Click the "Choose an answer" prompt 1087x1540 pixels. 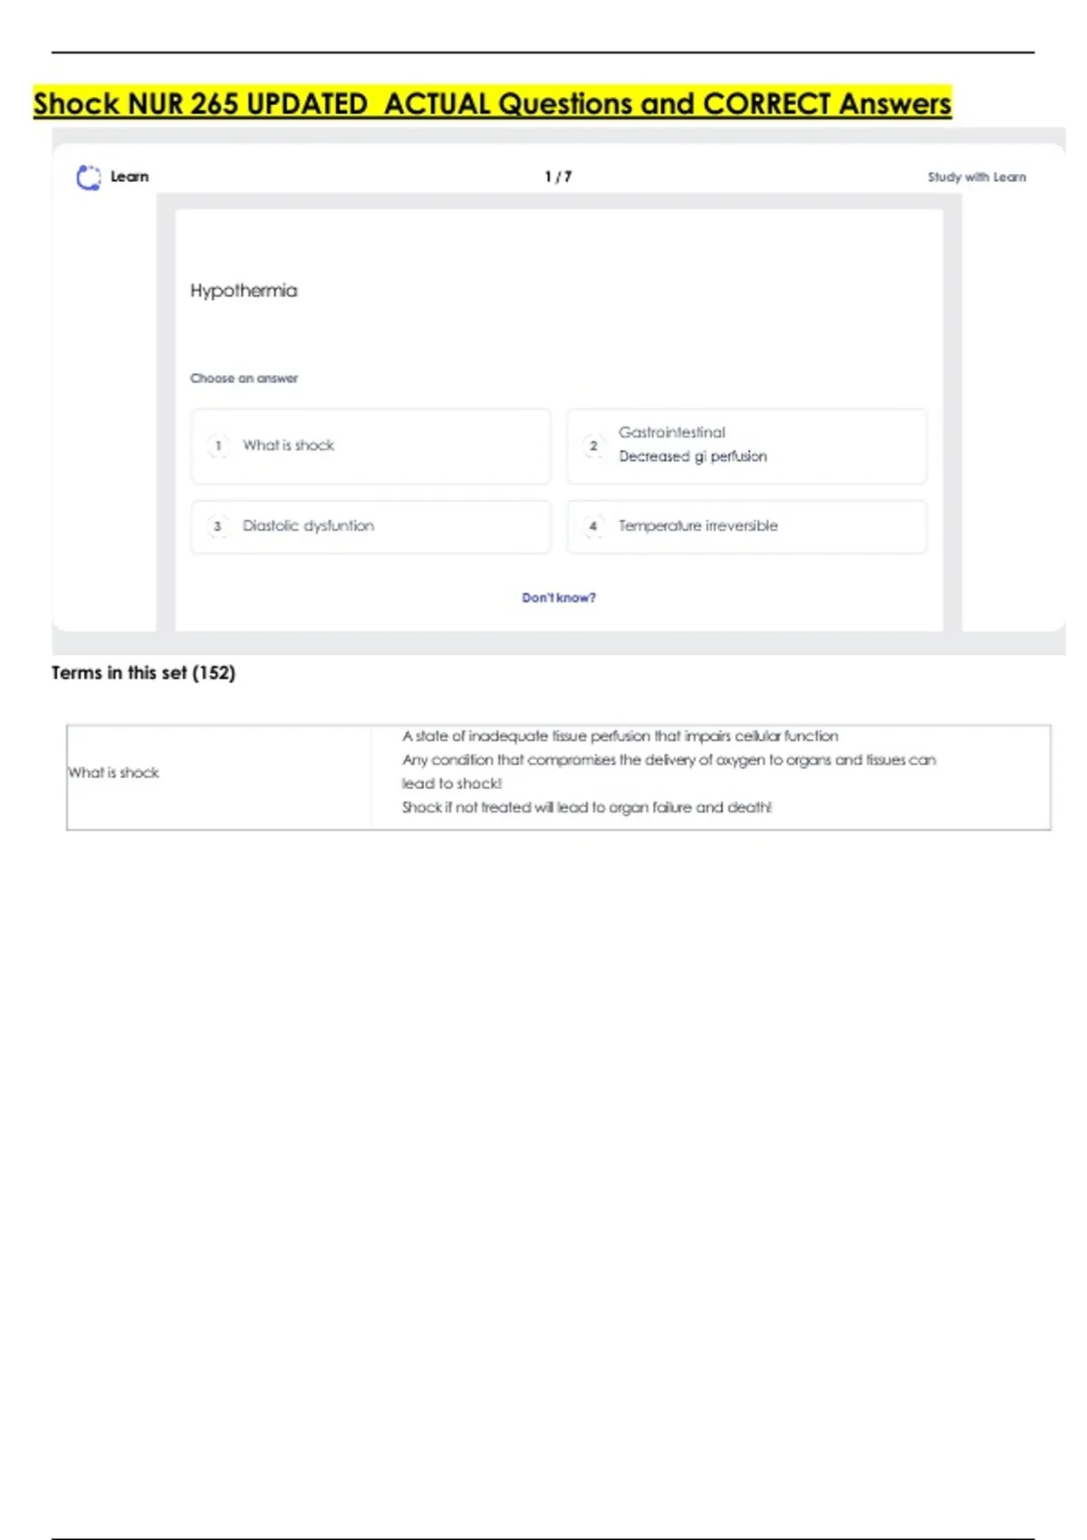click(244, 379)
